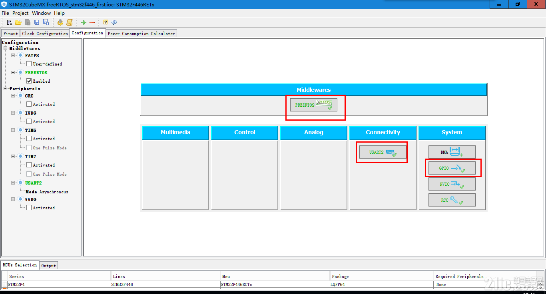The width and height of the screenshot is (546, 294).
Task: Click the Mcu column header
Action: point(275,276)
